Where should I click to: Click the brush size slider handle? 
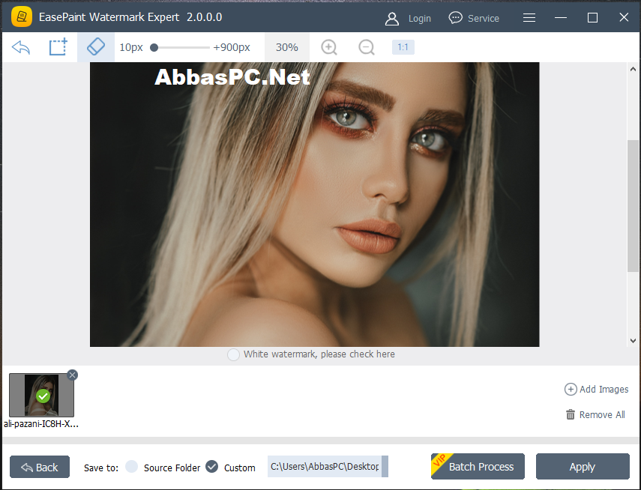coord(154,48)
